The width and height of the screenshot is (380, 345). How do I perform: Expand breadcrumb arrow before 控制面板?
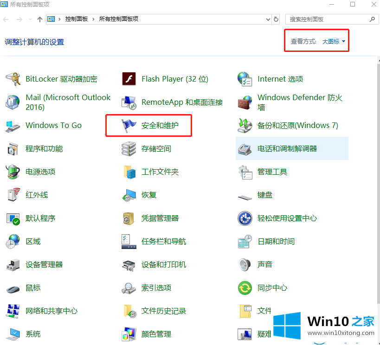click(59, 19)
